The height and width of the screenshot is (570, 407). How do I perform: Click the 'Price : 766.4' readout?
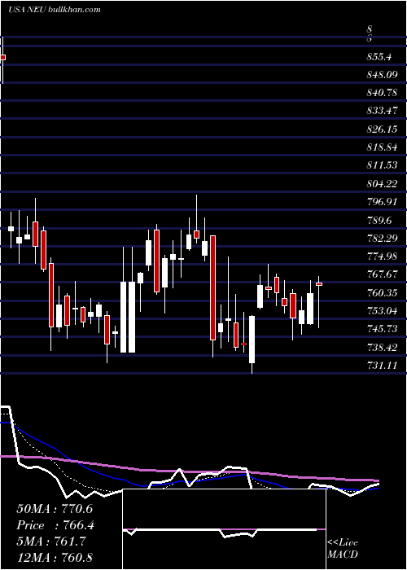tap(55, 525)
